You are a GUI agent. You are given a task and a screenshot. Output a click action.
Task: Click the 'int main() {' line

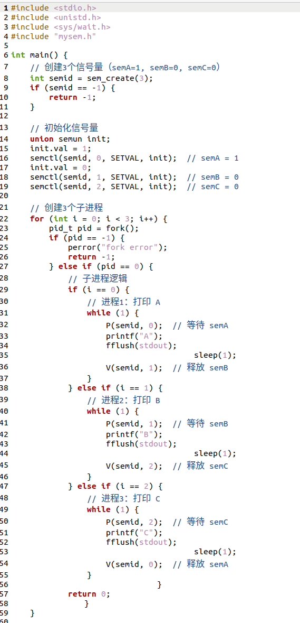point(39,55)
